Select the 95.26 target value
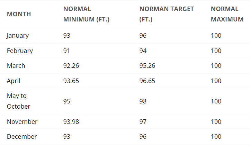250x155 pixels. click(x=148, y=66)
